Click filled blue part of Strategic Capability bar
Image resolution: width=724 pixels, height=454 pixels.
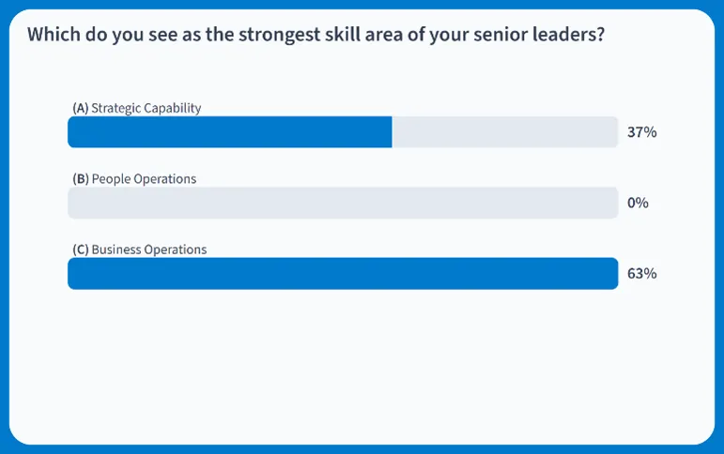tap(229, 132)
